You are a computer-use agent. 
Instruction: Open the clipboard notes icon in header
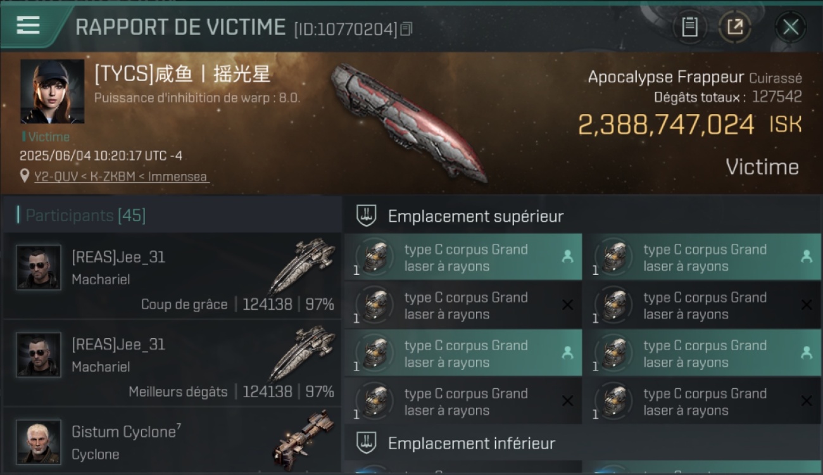click(x=689, y=27)
